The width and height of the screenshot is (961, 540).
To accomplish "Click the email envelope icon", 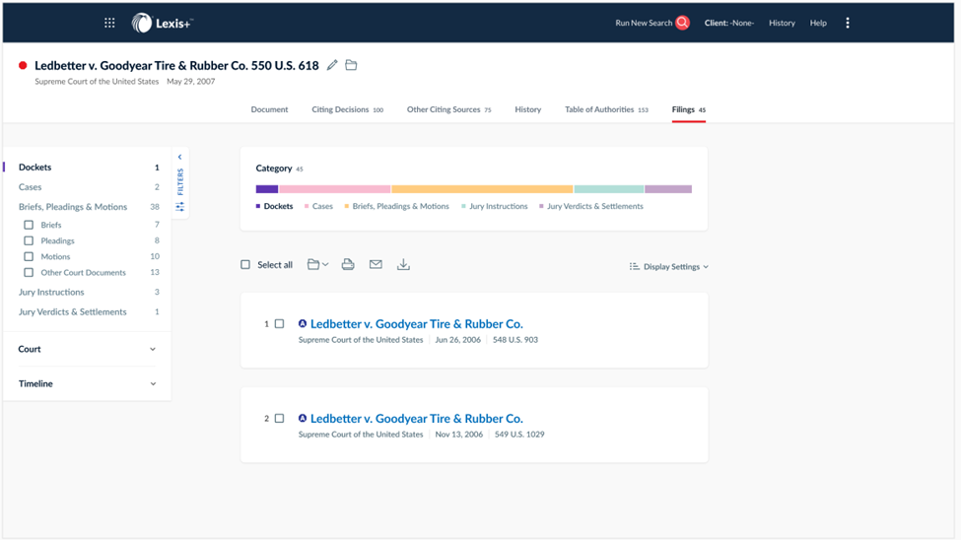I will [376, 264].
